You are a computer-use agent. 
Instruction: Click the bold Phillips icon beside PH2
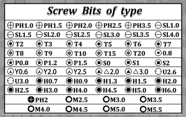click(x=31, y=100)
